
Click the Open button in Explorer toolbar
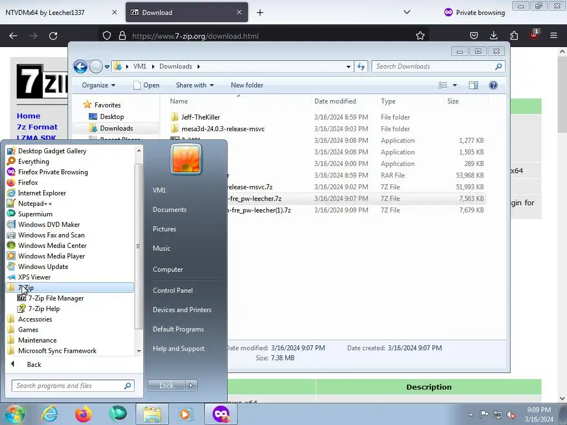(146, 85)
